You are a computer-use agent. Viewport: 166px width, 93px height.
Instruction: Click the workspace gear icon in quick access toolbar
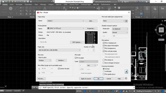pyautogui.click(x=31, y=2)
